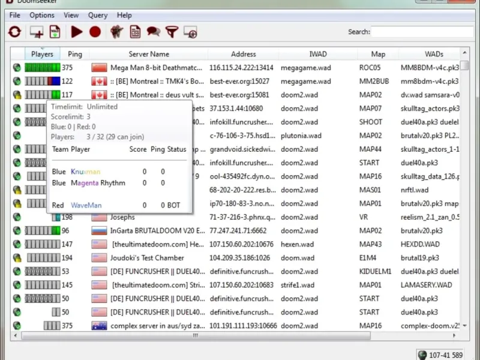
Task: Click the vertical scrollbar up arrow
Action: coord(464,53)
